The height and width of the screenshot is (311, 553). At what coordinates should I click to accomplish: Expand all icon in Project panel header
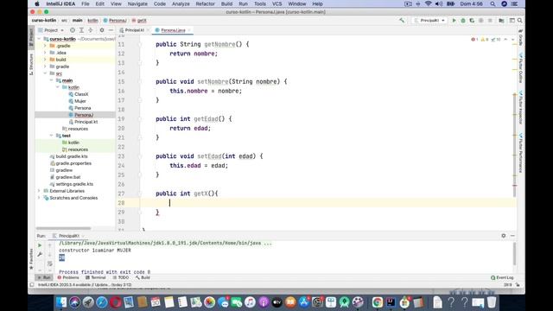coord(81,30)
